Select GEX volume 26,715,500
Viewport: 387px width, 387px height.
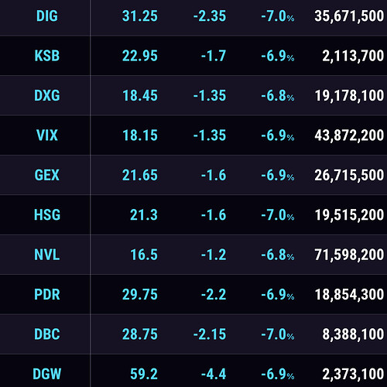click(349, 175)
